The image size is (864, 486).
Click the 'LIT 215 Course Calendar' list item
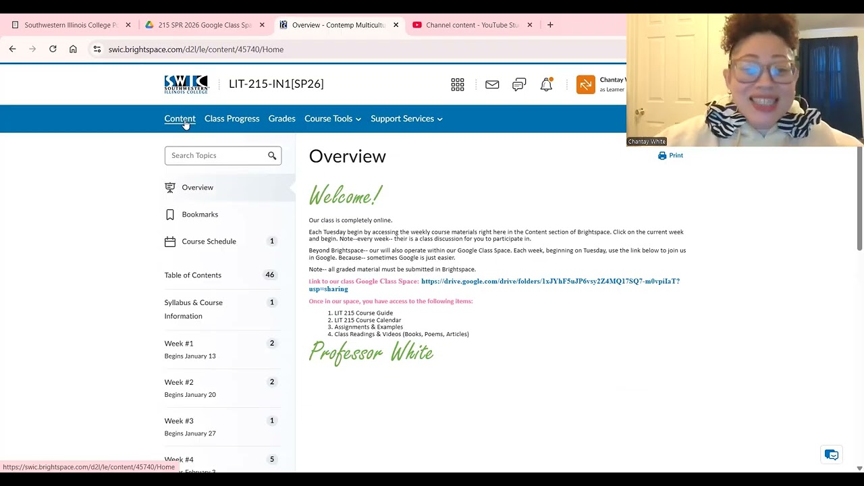pyautogui.click(x=367, y=320)
